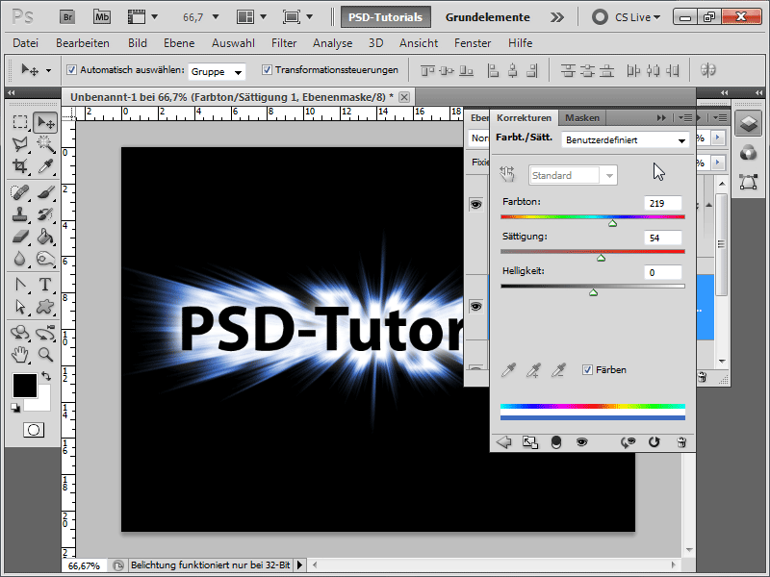Activate targeted adjustment hand tool
770x577 pixels.
click(x=507, y=174)
